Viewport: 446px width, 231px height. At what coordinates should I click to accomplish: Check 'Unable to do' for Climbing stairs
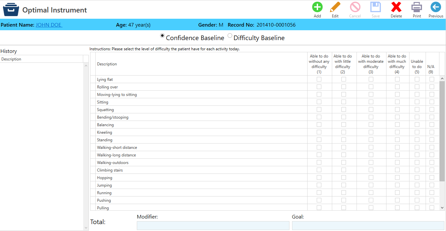click(417, 170)
